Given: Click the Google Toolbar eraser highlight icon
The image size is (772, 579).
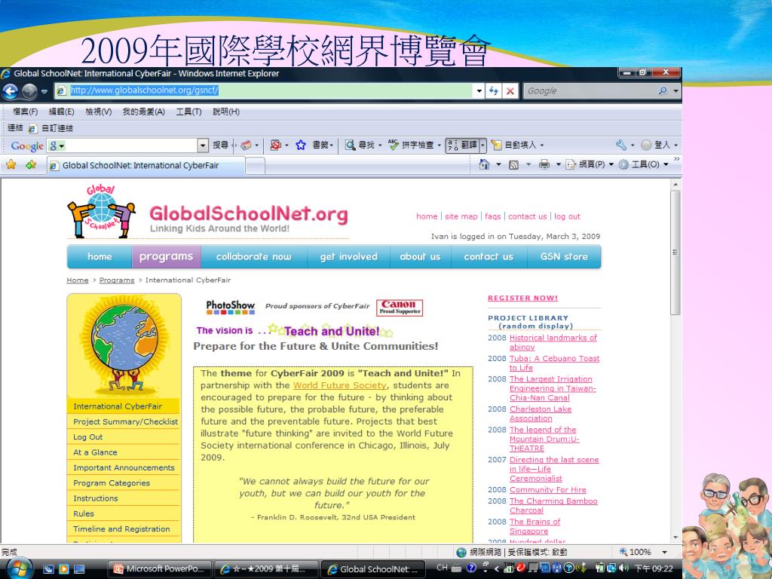Looking at the screenshot, I should (x=246, y=145).
